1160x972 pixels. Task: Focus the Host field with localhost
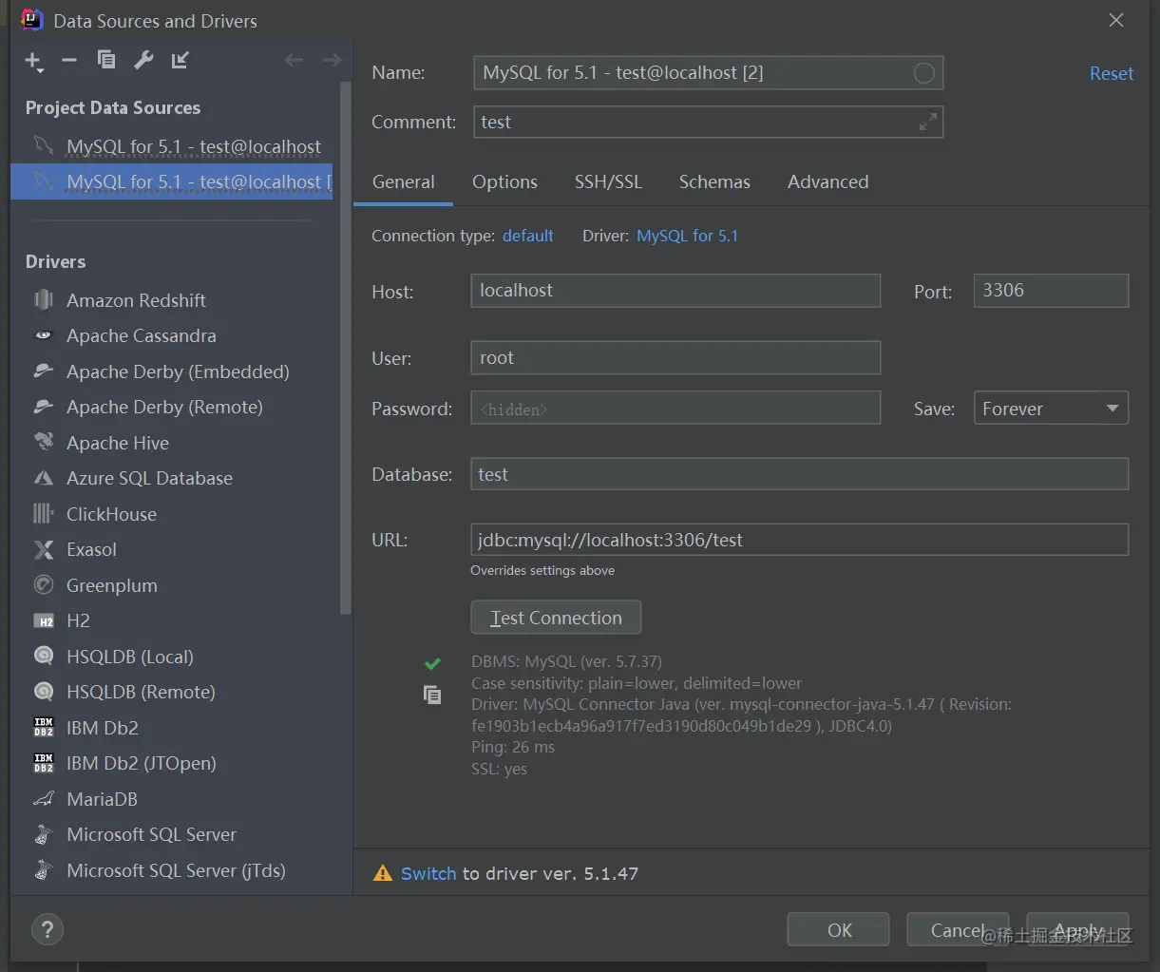tap(675, 291)
